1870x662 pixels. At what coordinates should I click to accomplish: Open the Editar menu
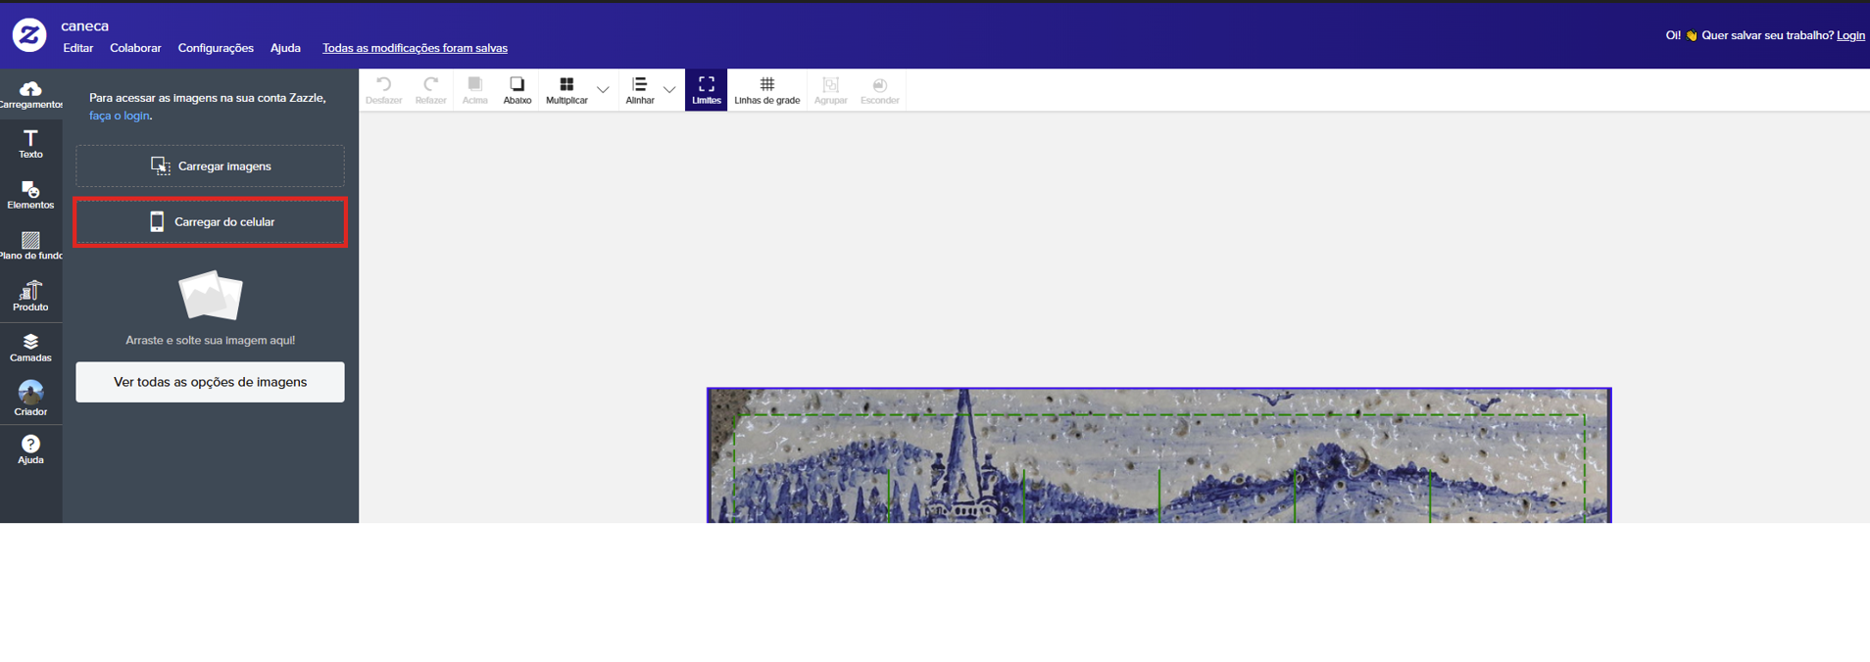[78, 48]
